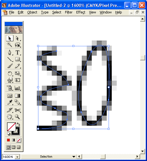Swap fill and stroke colors
The height and width of the screenshot is (161, 147).
[18, 124]
